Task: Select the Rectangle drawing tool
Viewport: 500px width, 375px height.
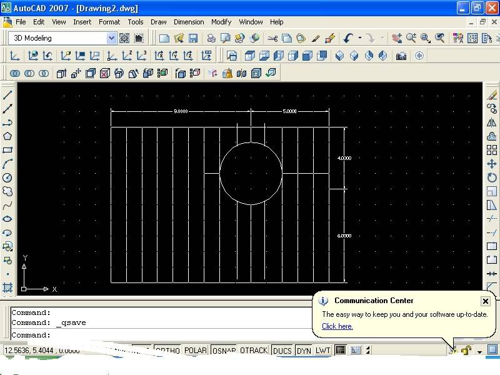Action: pyautogui.click(x=7, y=150)
